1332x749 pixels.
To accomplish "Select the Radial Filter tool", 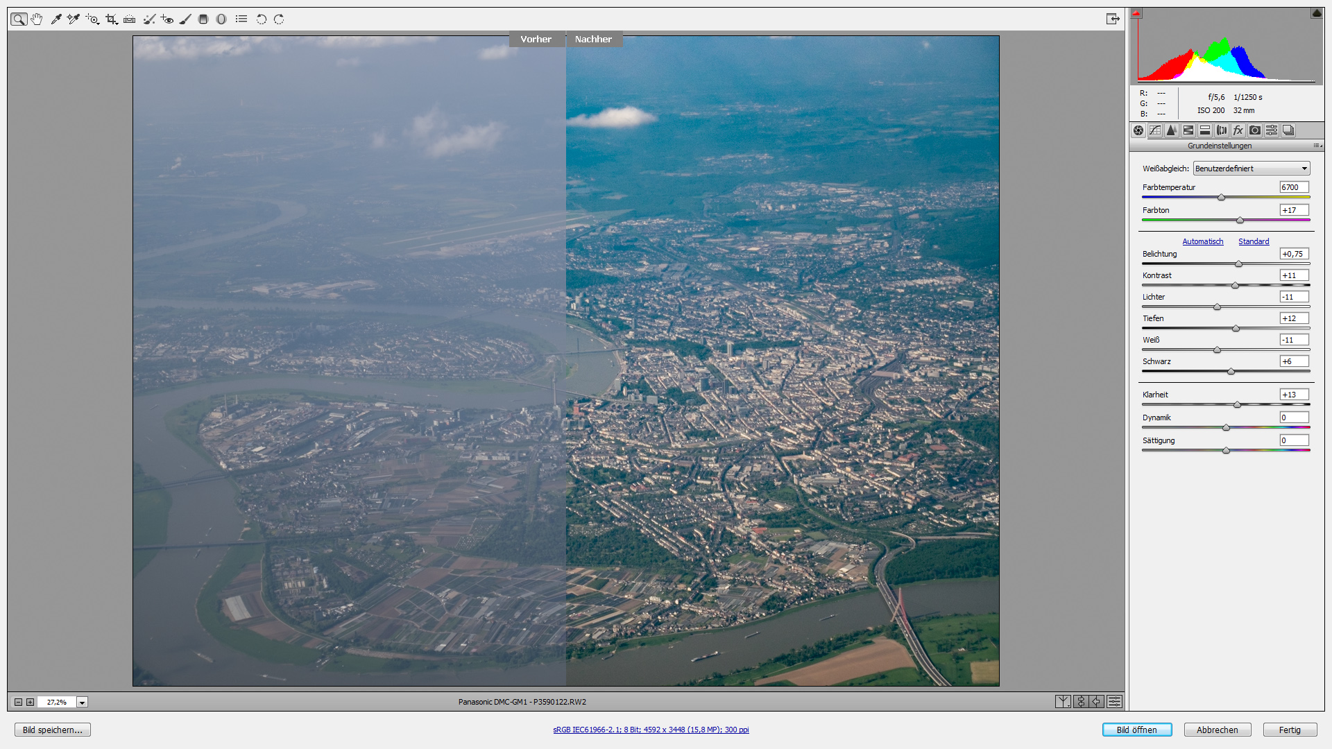I will pyautogui.click(x=221, y=19).
